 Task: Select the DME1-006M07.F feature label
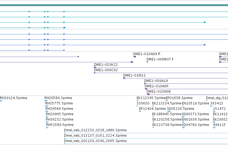pos(160,59)
